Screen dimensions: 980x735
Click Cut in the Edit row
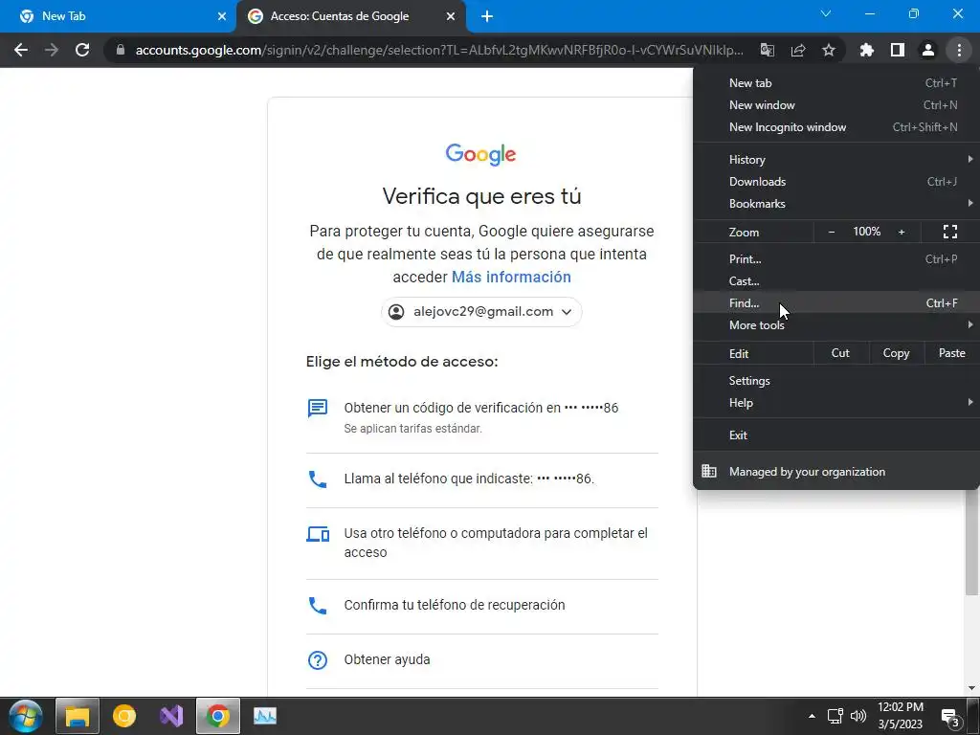(840, 353)
